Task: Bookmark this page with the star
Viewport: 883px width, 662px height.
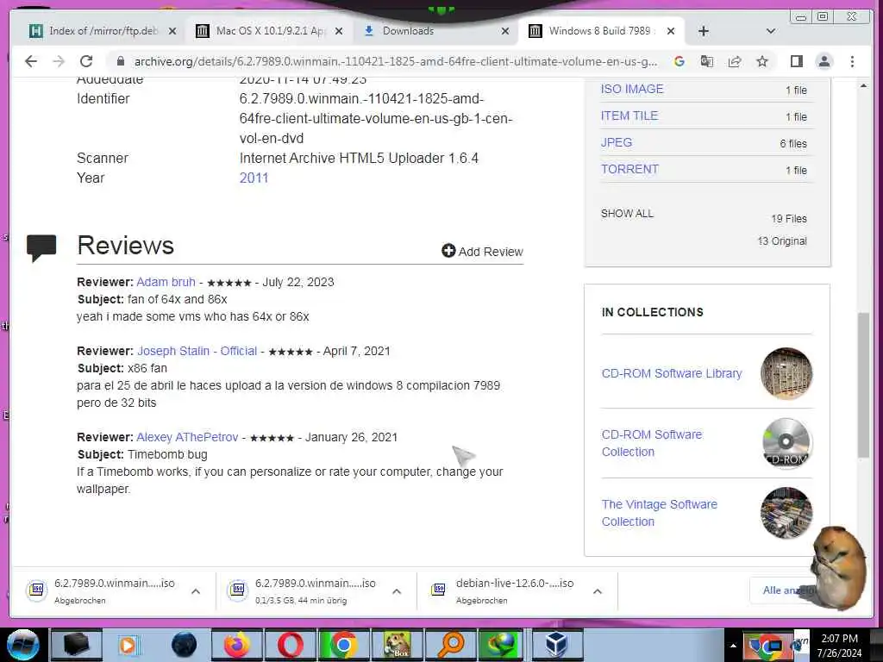Action: [762, 61]
